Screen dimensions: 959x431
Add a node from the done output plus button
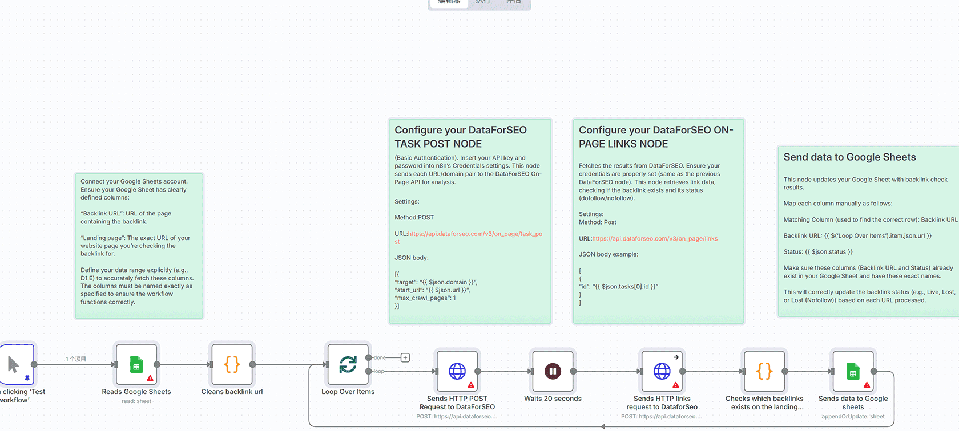coord(405,358)
